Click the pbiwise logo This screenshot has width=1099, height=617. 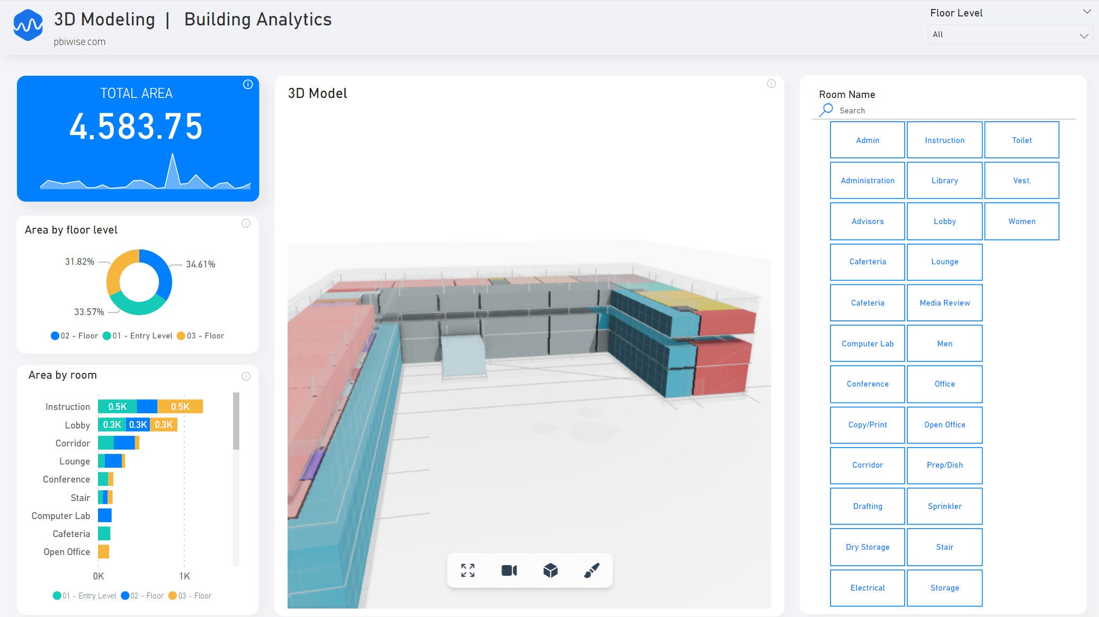point(29,24)
